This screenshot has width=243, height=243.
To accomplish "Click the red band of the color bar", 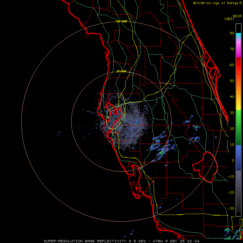I will 238,65.
